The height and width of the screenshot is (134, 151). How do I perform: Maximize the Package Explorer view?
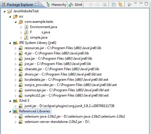point(146,4)
